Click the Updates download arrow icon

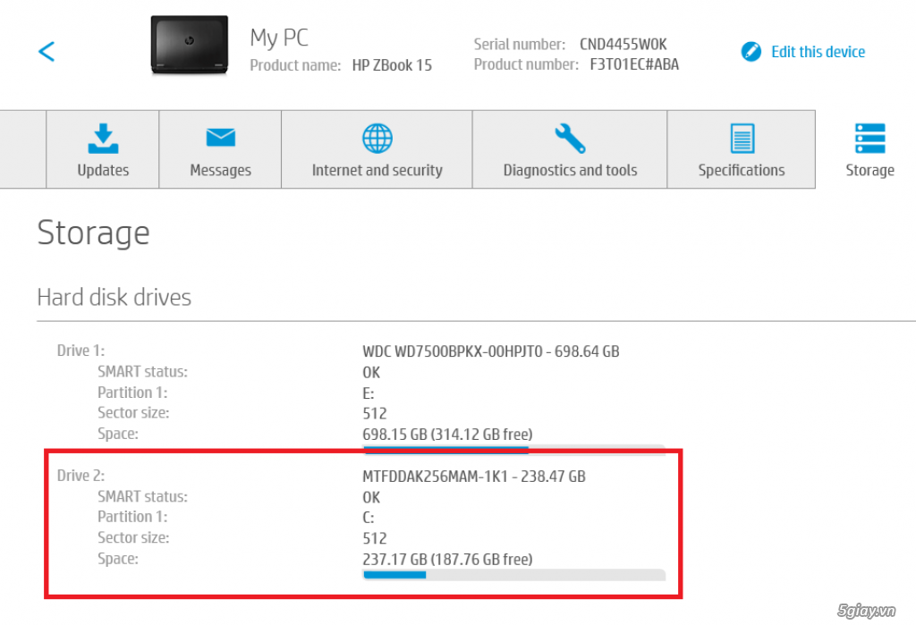tap(103, 139)
